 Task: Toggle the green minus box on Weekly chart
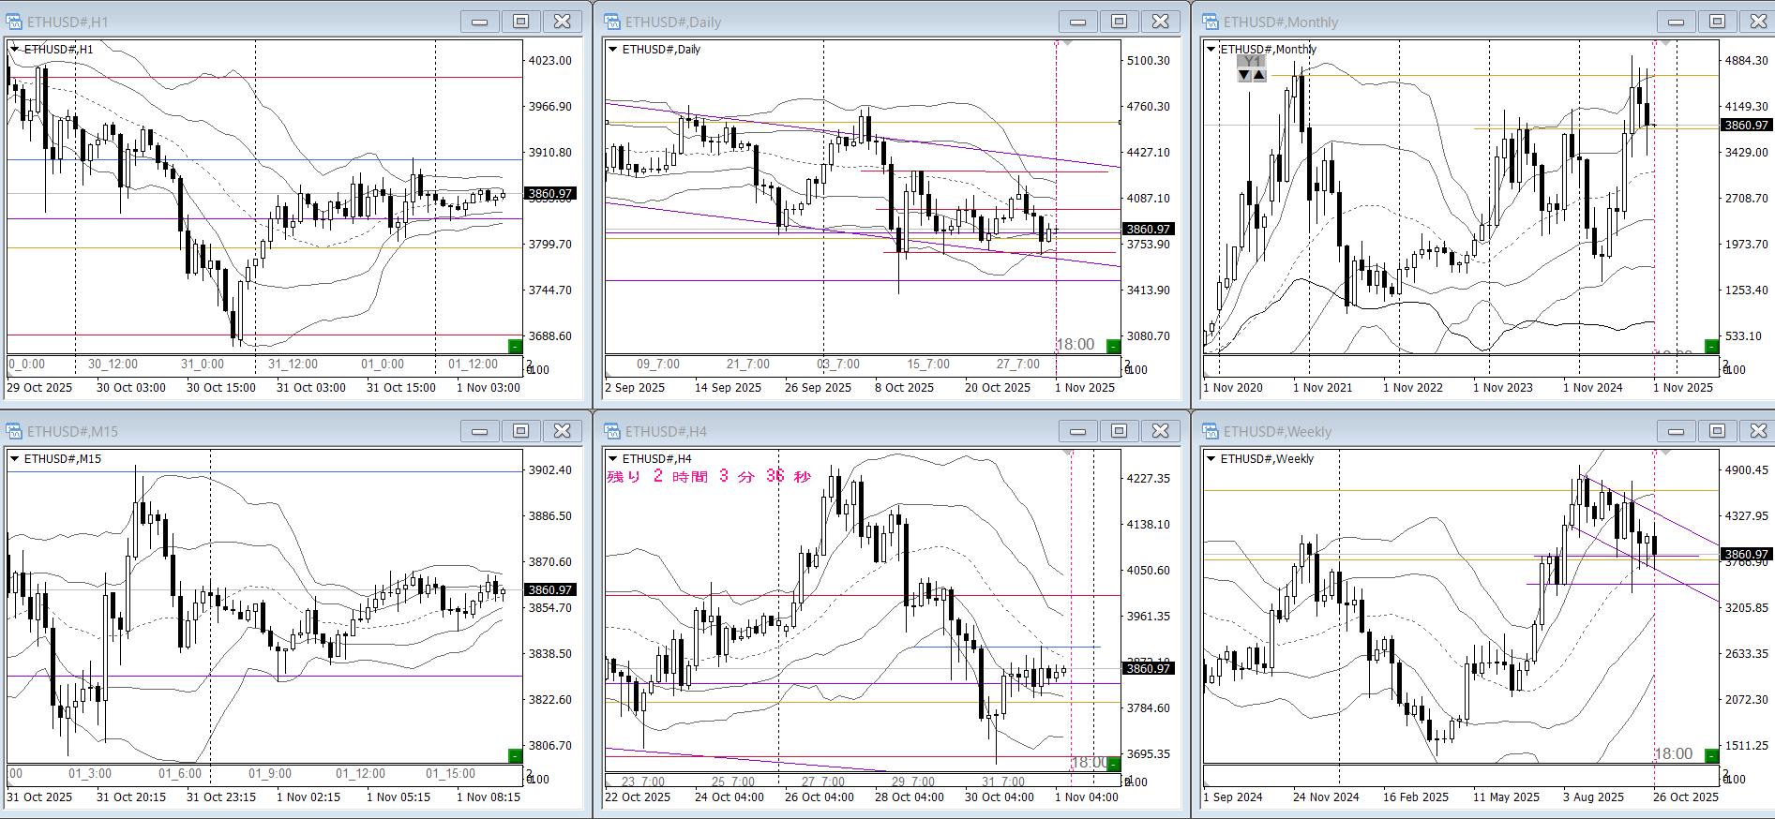pyautogui.click(x=1710, y=755)
